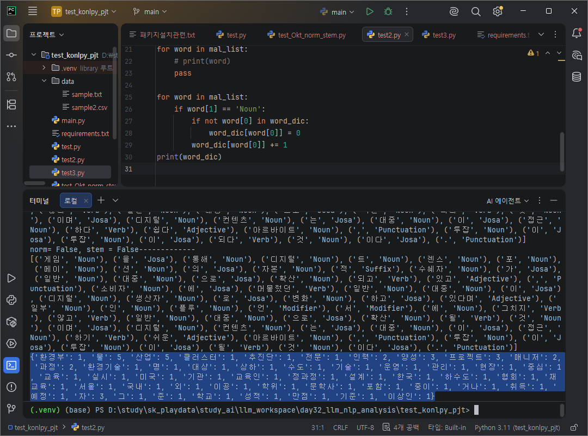588x436 pixels.
Task: Switch to 패키지설치관련.txt tab
Action: pos(162,35)
